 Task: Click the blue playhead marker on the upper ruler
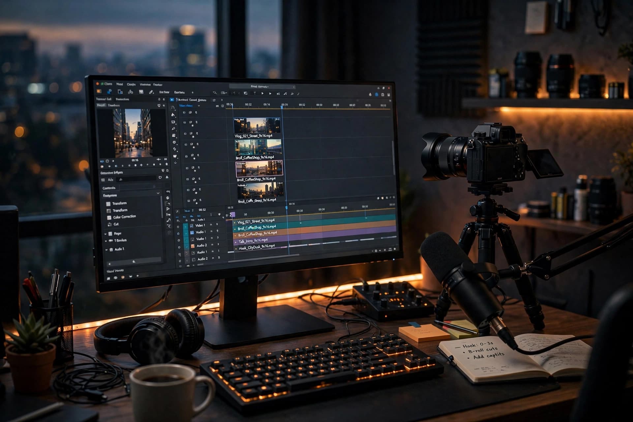tap(282, 107)
